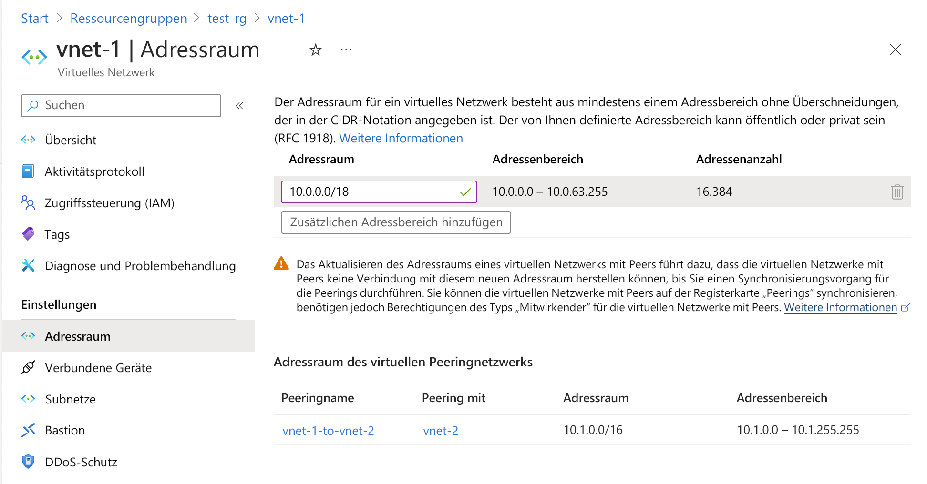This screenshot has height=484, width=927.
Task: Click Zusätzlichen Adressbereich hinzufügen
Action: 396,222
